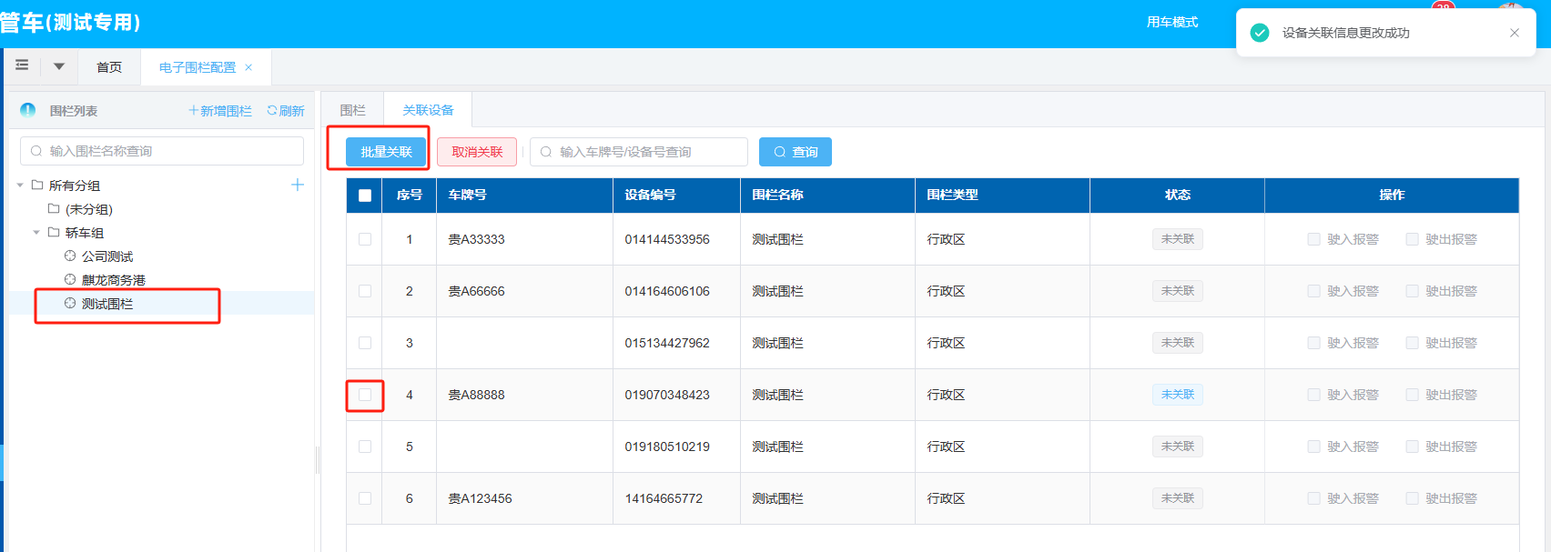Check the row 4 checkbox for 贵A88888
1551x552 pixels.
tap(365, 395)
